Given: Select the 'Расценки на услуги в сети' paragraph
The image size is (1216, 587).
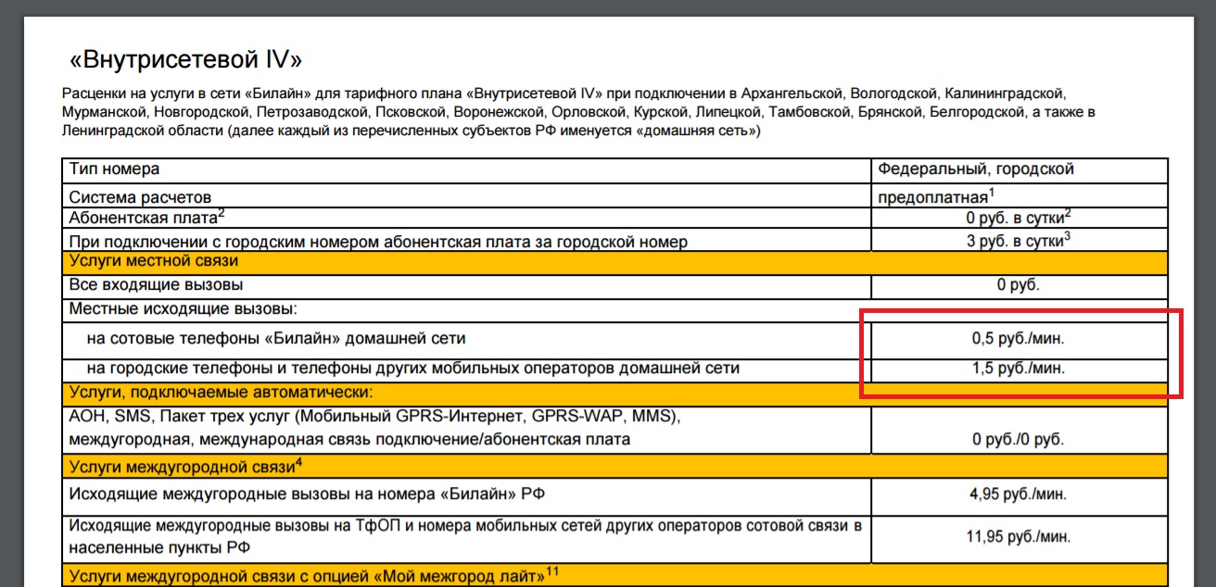Looking at the screenshot, I should pyautogui.click(x=579, y=112).
